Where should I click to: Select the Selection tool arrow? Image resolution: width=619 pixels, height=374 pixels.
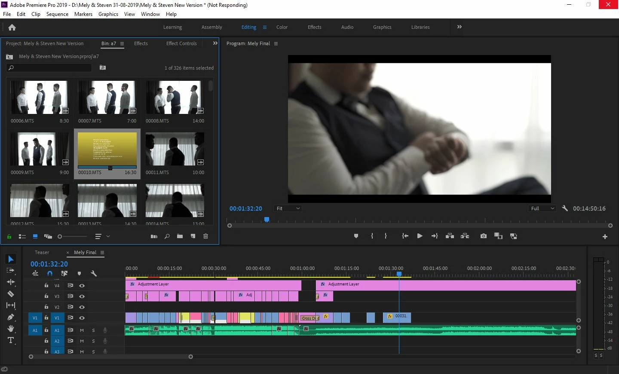(11, 259)
